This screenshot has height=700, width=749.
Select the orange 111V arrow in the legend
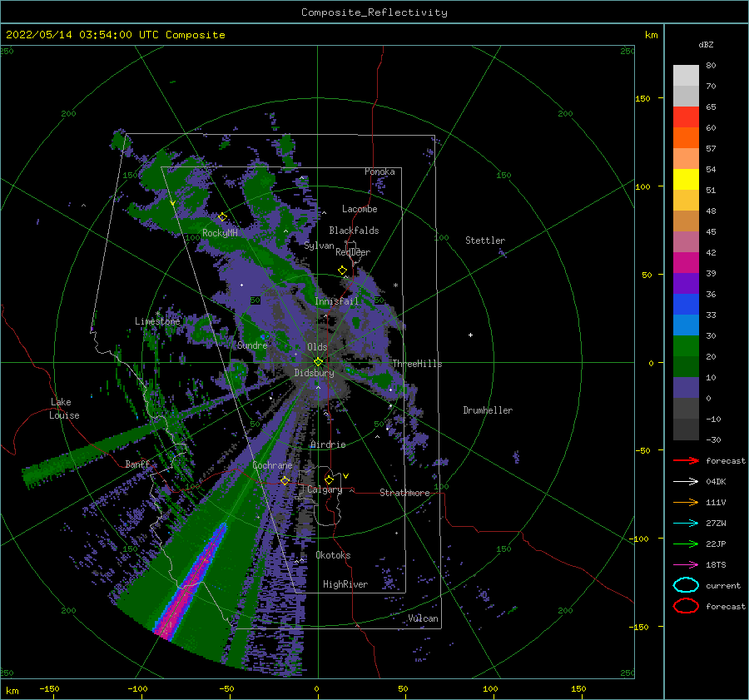point(686,502)
